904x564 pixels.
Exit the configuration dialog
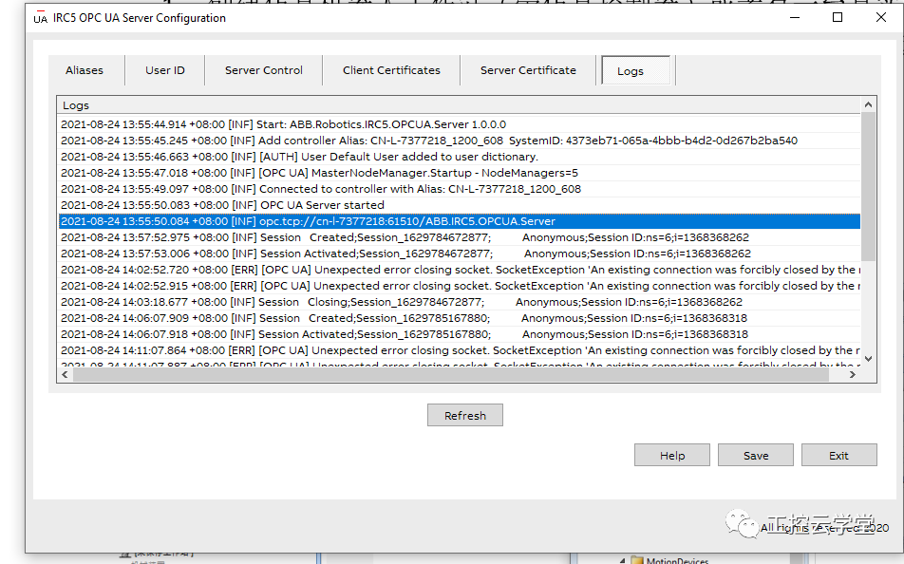pyautogui.click(x=838, y=455)
